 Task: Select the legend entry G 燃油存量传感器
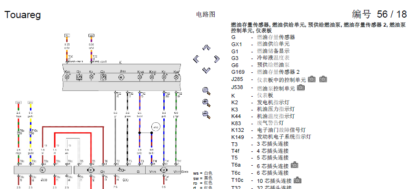pos(263,38)
